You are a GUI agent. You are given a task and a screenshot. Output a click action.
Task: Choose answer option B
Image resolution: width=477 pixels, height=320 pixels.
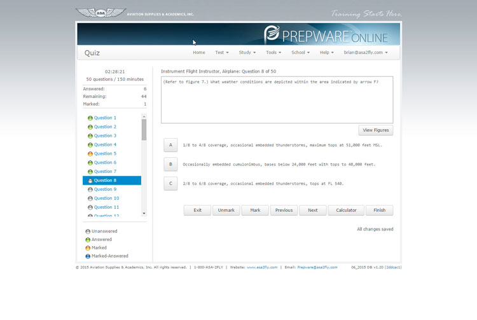[x=170, y=164]
